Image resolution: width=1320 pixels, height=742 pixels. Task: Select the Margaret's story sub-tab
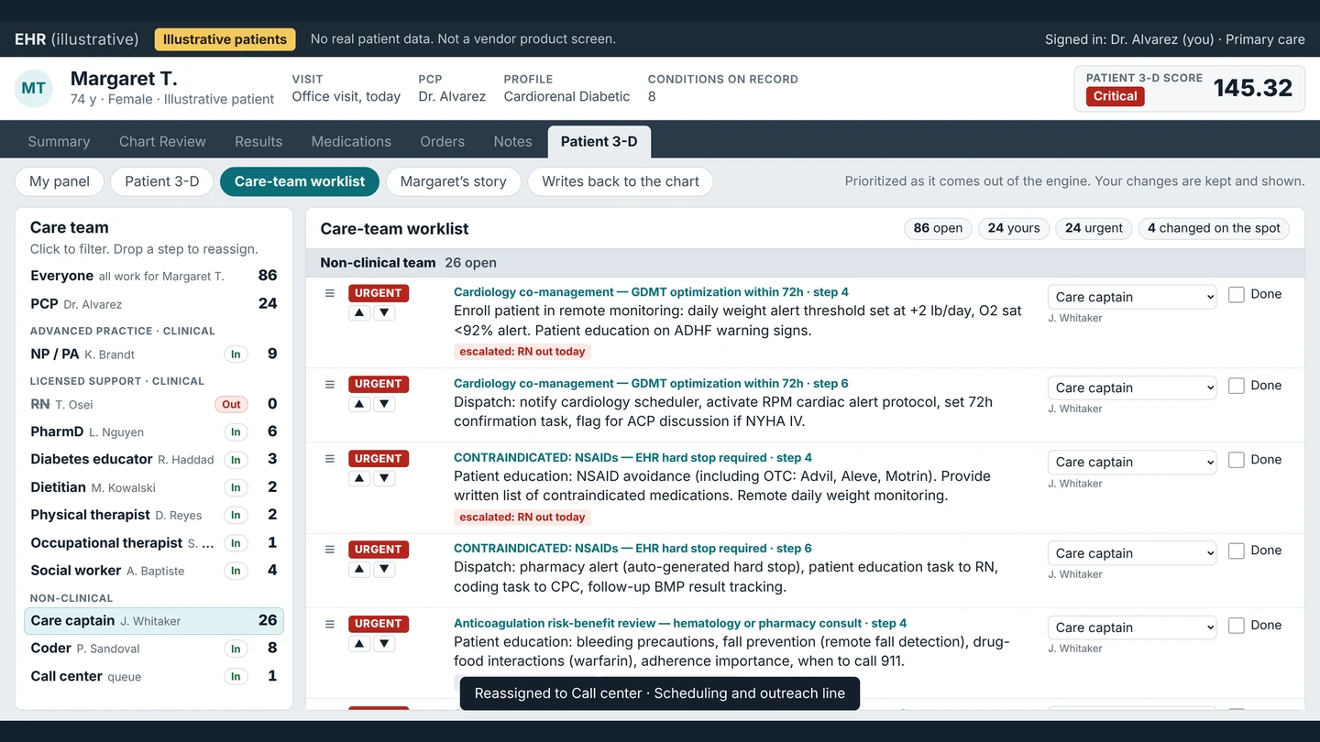(x=454, y=181)
